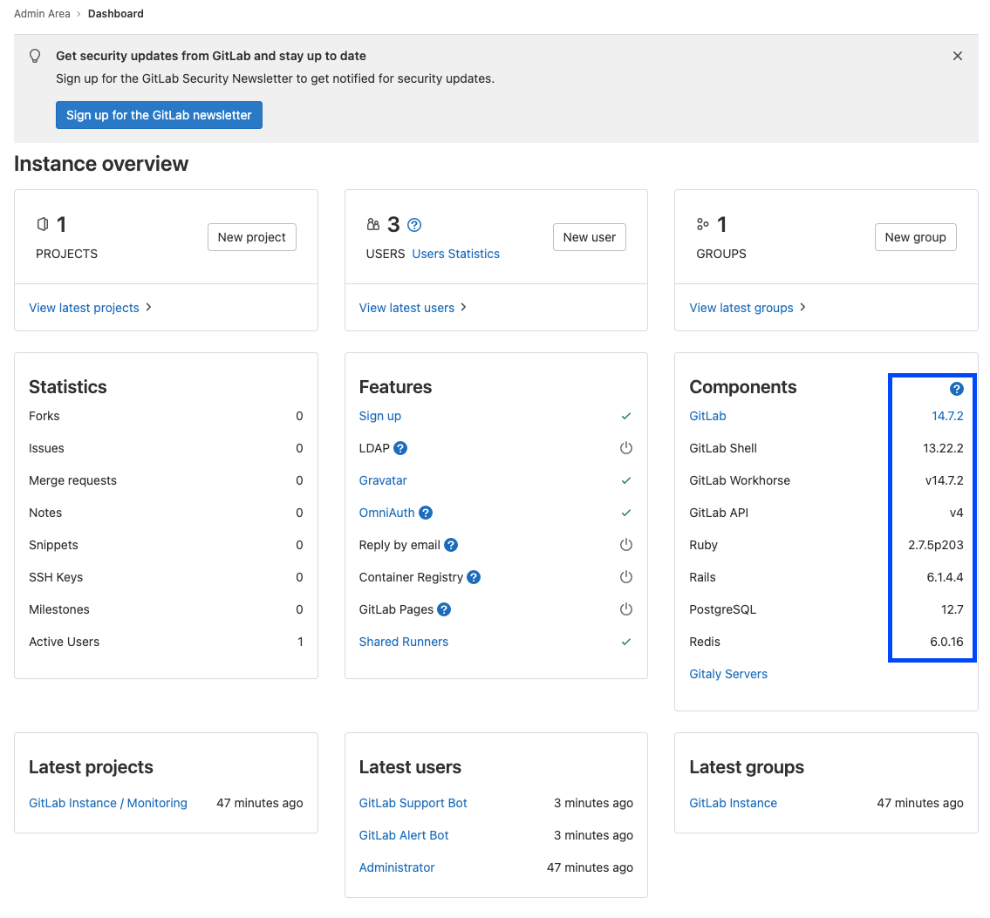This screenshot has height=918, width=990.
Task: Click the PostgreSQL version 12.7
Action: (x=952, y=609)
